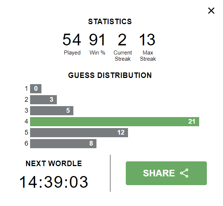Click the row label 6 in distribution
The width and height of the screenshot is (223, 206).
coord(26,143)
